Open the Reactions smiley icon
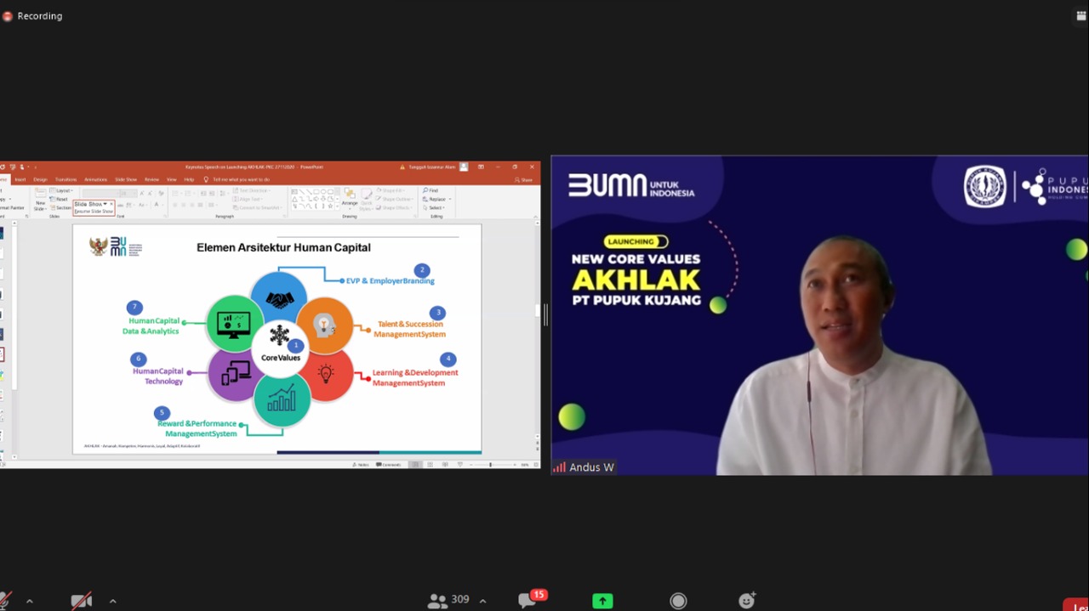 pos(747,601)
